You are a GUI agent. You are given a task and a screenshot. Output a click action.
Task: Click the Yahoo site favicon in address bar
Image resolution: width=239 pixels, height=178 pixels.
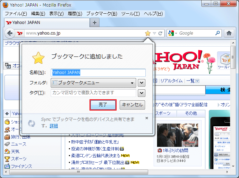pyautogui.click(x=20, y=33)
